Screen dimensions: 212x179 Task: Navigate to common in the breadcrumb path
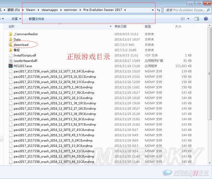pos(70,10)
